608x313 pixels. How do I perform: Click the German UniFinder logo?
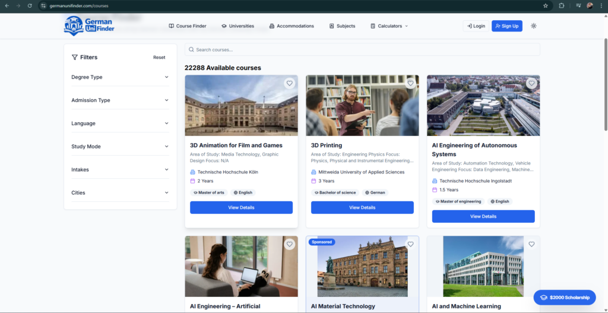[x=89, y=26]
